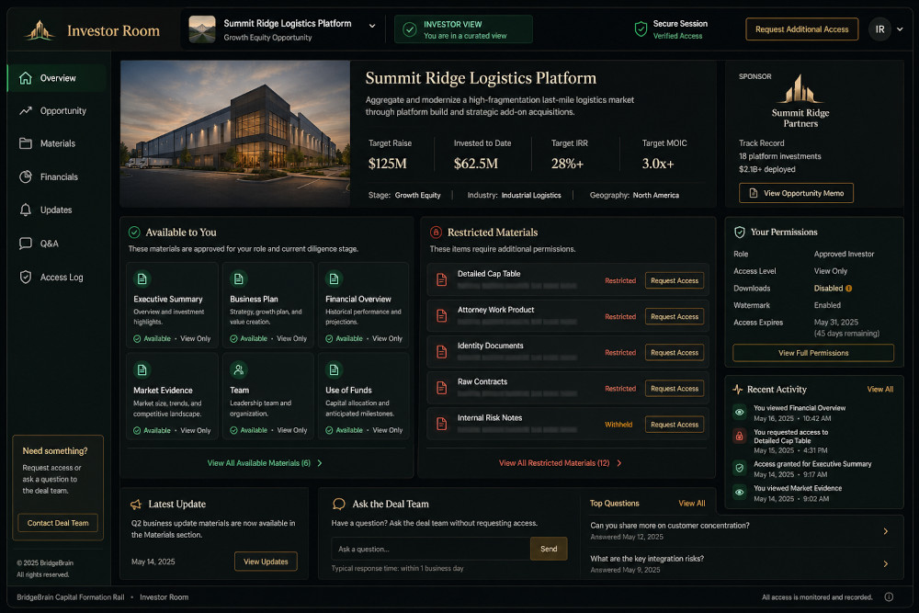This screenshot has width=919, height=613.
Task: Click the Use of Funds document icon
Action: [334, 369]
